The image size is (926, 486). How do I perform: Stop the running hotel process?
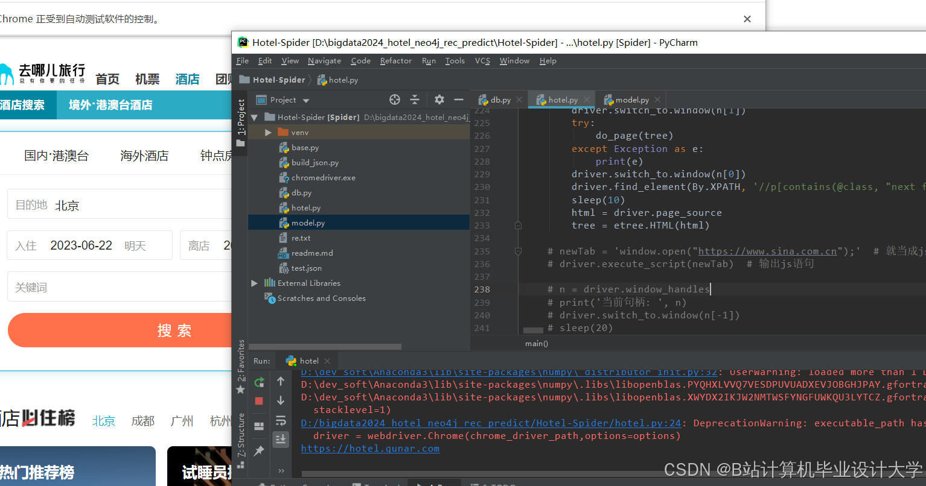259,401
